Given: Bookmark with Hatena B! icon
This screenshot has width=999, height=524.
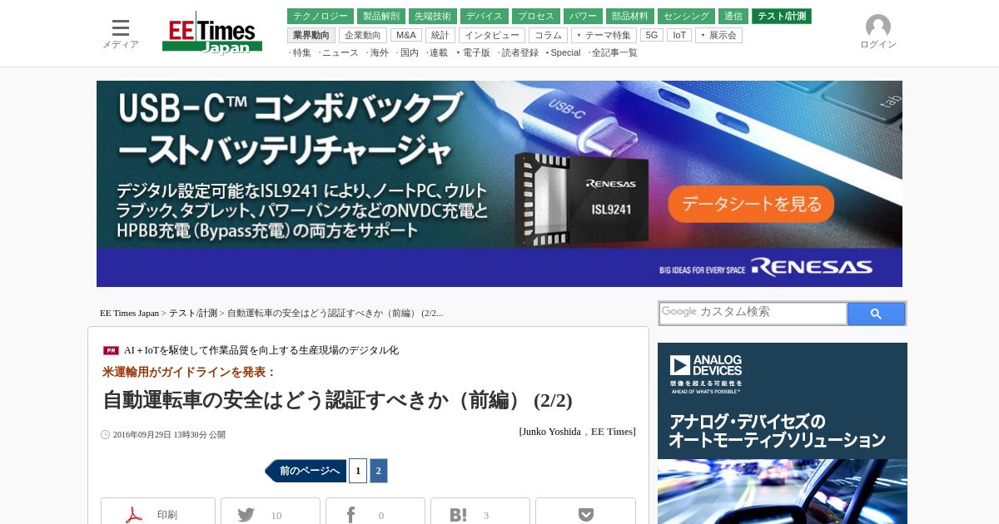Looking at the screenshot, I should (x=458, y=515).
